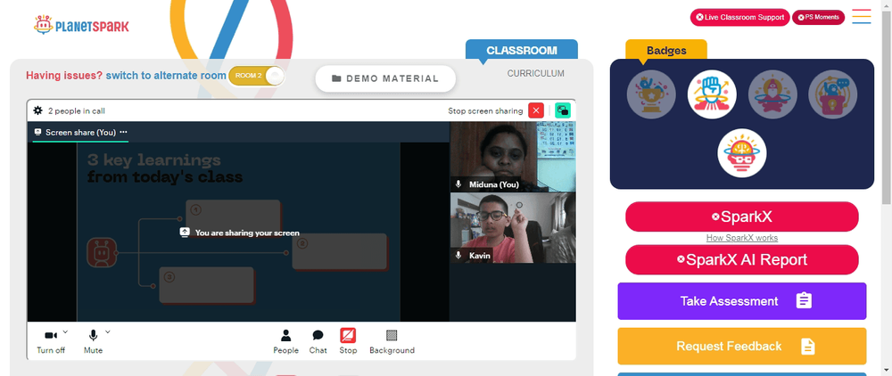Toggle the ROOM 2 switch
This screenshot has height=376, width=892.
(x=256, y=76)
